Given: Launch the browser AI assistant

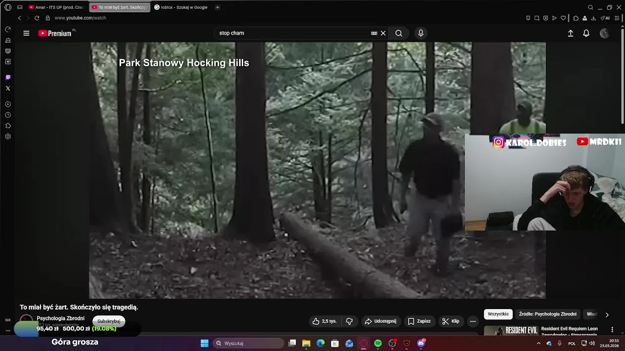Looking at the screenshot, I should (x=605, y=18).
